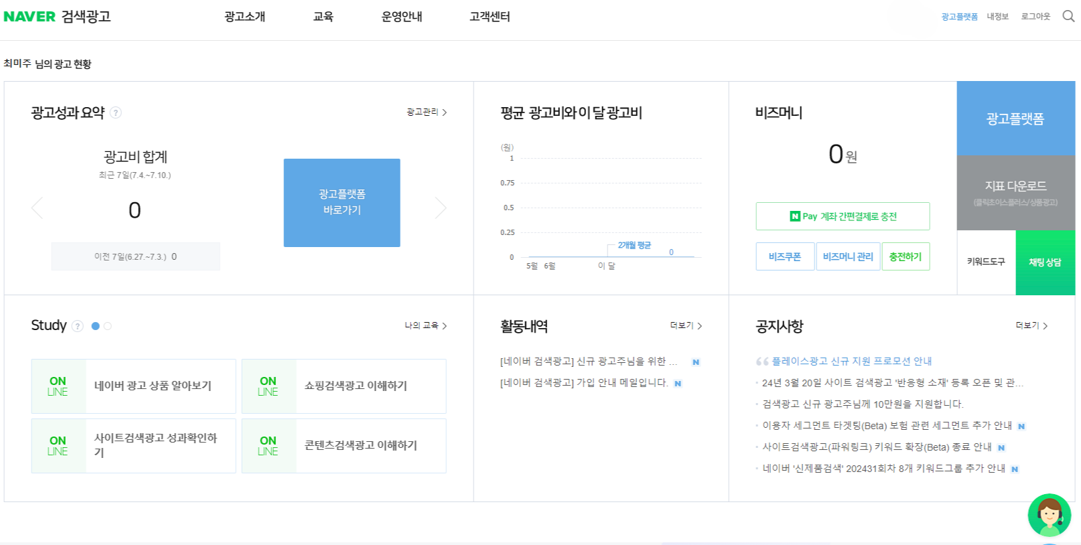The width and height of the screenshot is (1081, 545).
Task: Open 지표 다운로드 gray tile
Action: point(1015,193)
